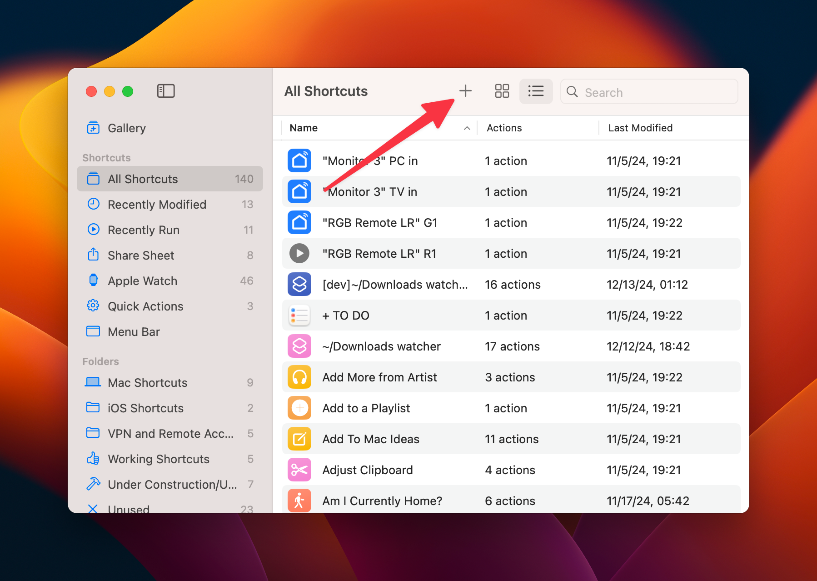817x581 pixels.
Task: Select the Add To Mac Ideas shortcut row
Action: [x=371, y=439]
